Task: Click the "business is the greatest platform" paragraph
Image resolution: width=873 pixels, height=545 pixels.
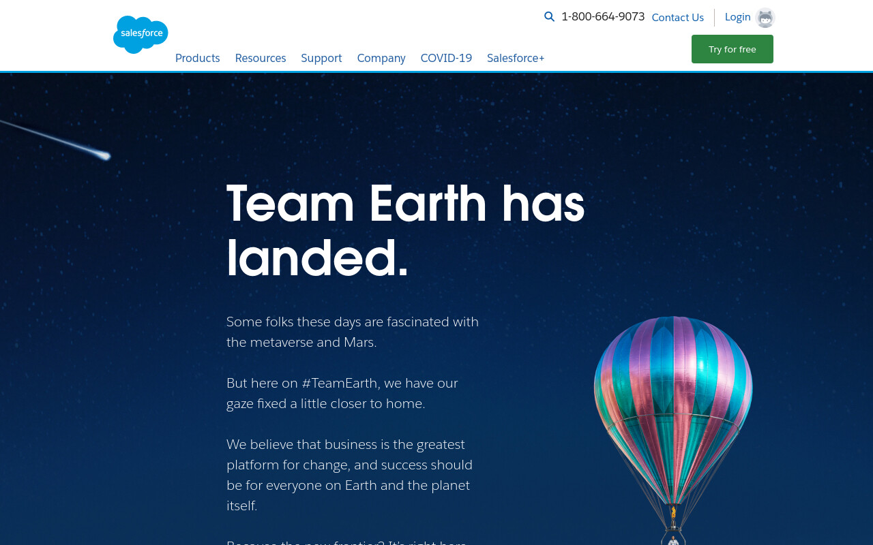Action: pyautogui.click(x=349, y=475)
